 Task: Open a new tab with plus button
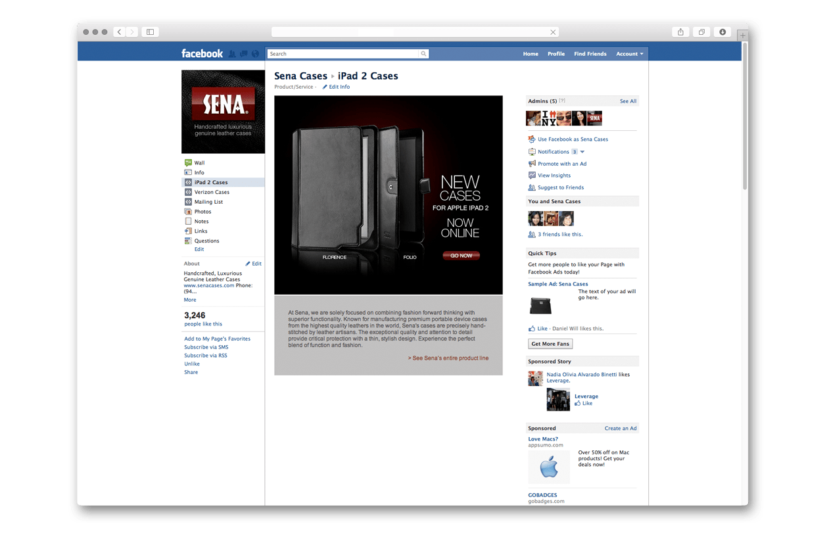click(742, 35)
